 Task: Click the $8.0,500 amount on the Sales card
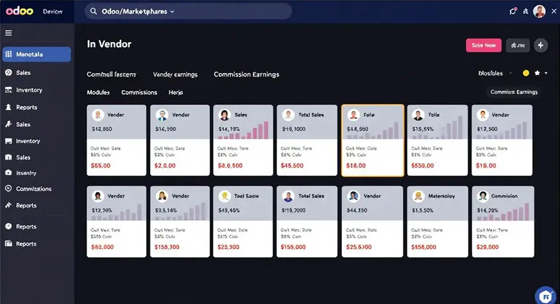coord(230,166)
